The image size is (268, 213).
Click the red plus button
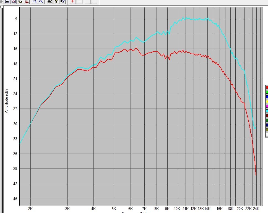coord(73,1)
